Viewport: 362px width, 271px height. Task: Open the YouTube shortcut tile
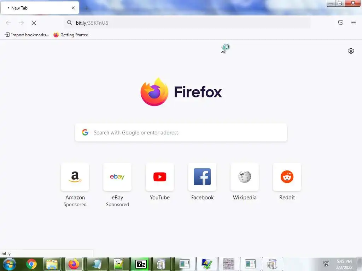(160, 177)
